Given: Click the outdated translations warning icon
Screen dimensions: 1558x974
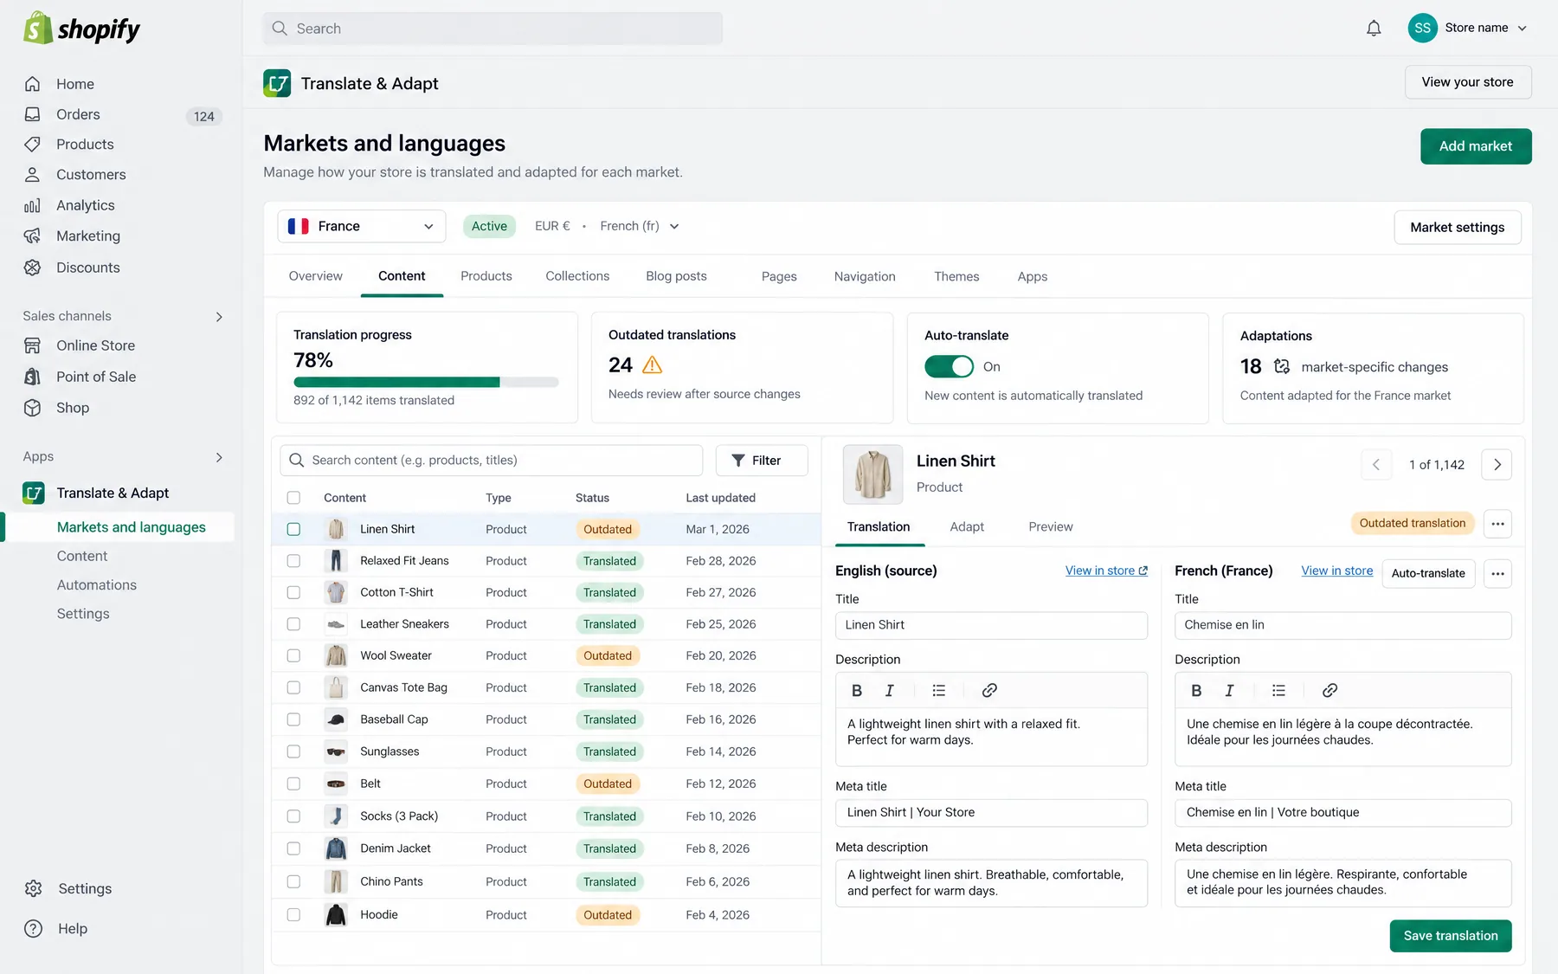Looking at the screenshot, I should click(x=653, y=365).
